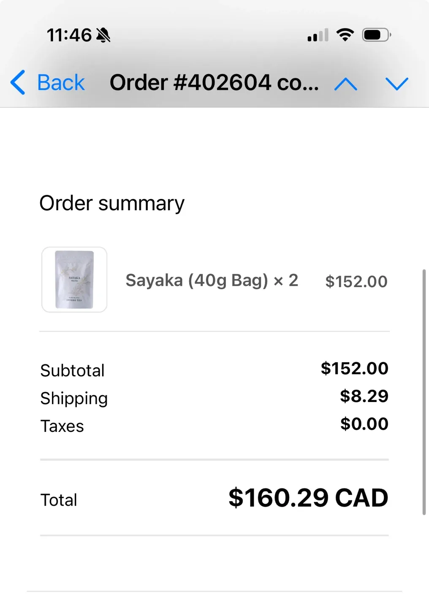
Task: Tap the cellular signal icon
Action: tap(318, 35)
